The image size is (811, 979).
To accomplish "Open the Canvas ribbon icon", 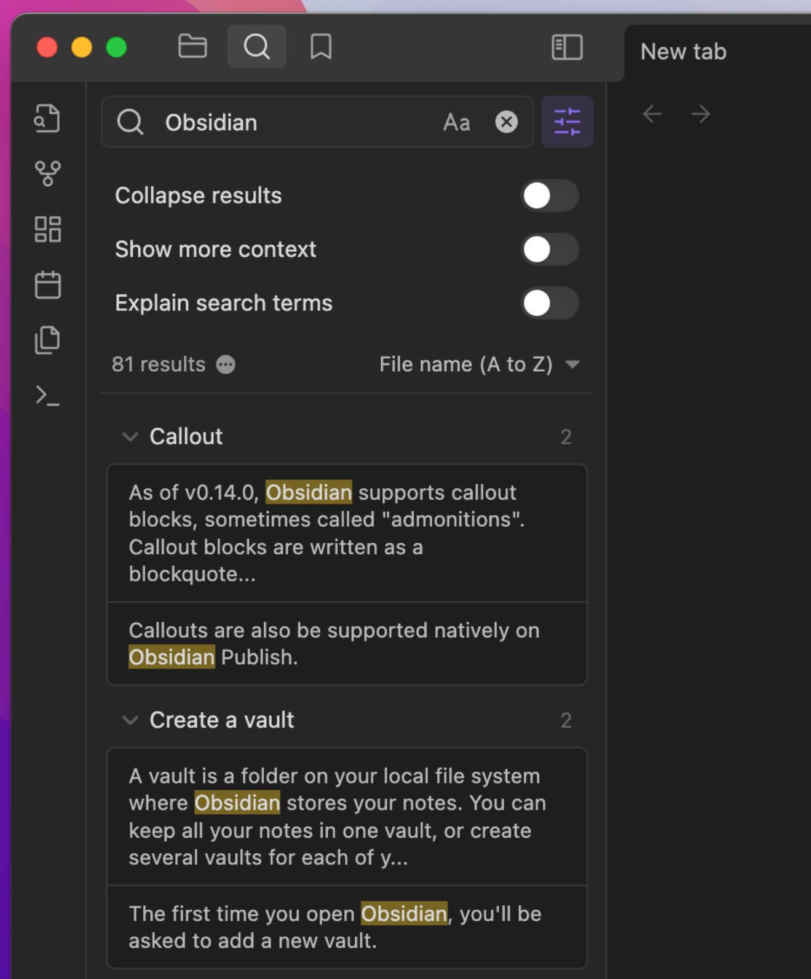I will (47, 229).
